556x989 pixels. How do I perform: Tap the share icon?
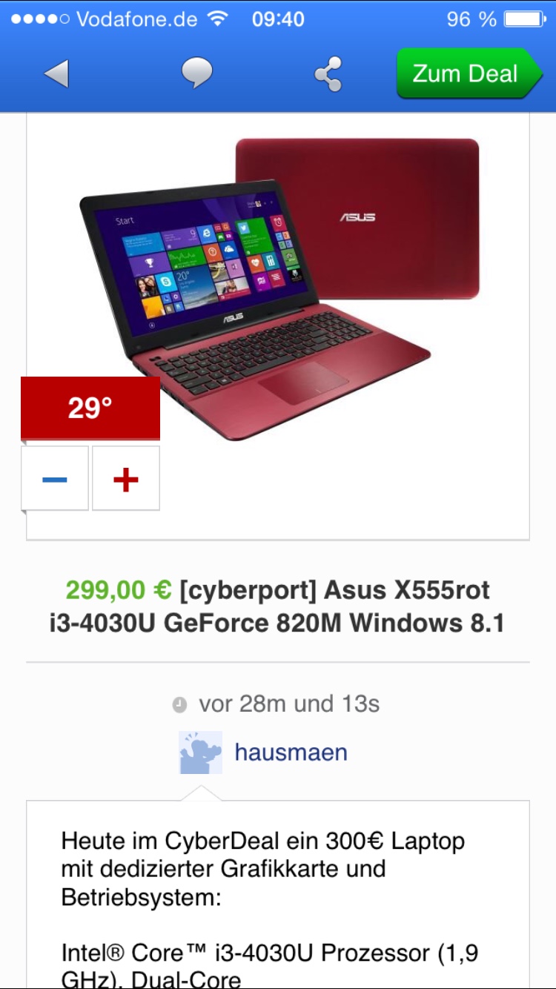[328, 73]
